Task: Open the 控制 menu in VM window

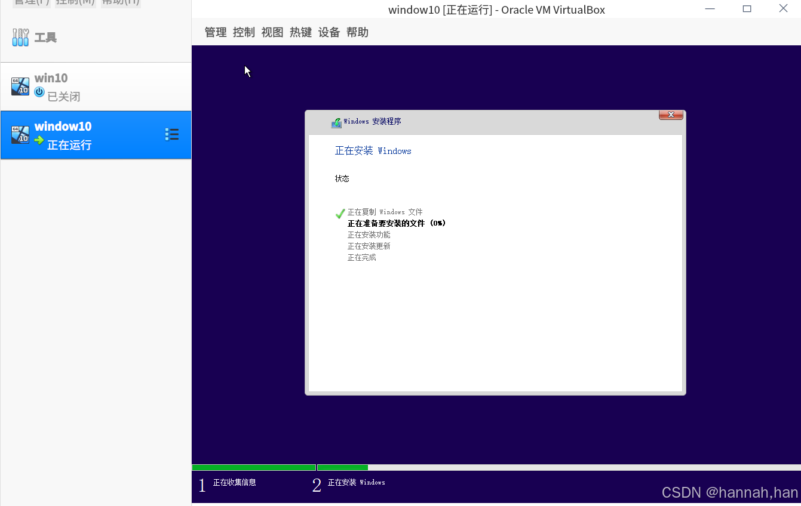Action: (244, 32)
